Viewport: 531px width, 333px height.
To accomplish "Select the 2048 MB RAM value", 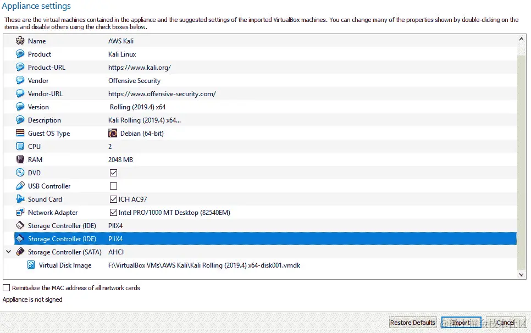I will 120,160.
